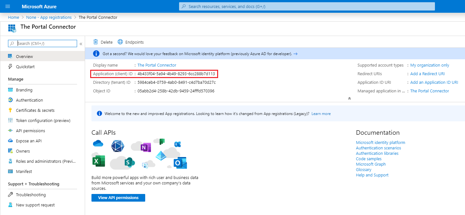Click the Excel icon under Call APIs
The image size is (465, 215).
point(99,161)
